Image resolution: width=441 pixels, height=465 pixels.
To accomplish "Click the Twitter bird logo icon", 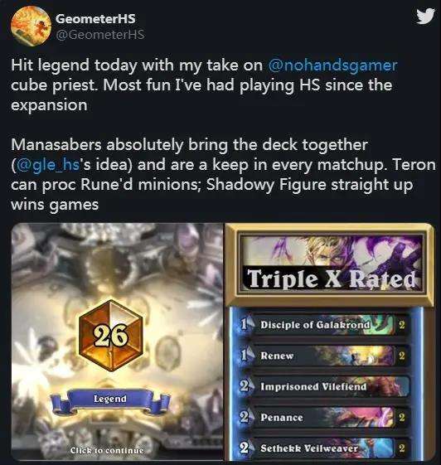I will (425, 17).
